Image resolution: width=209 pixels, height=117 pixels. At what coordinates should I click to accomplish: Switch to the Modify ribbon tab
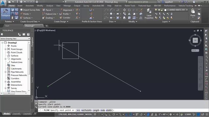click(40, 6)
